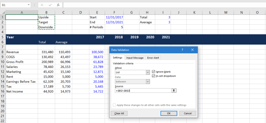266x123 pixels.
Task: Click the formula bar confirm checkmark icon
Action: pos(50,5)
